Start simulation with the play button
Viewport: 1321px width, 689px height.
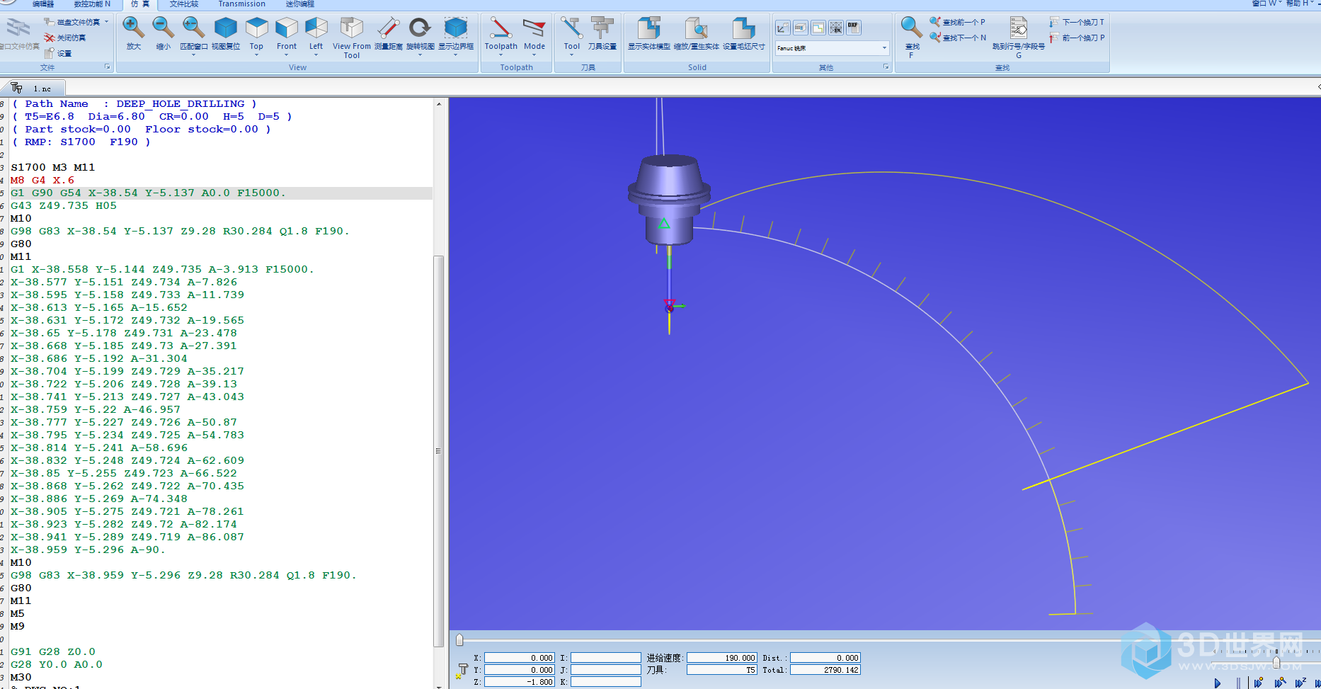click(1218, 683)
